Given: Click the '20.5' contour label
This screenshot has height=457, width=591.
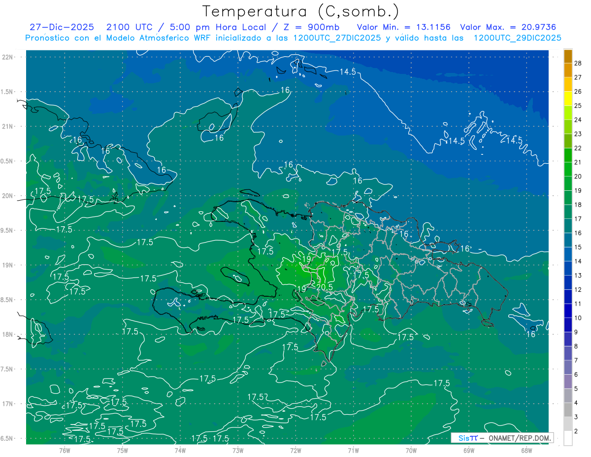Looking at the screenshot, I should point(325,287).
